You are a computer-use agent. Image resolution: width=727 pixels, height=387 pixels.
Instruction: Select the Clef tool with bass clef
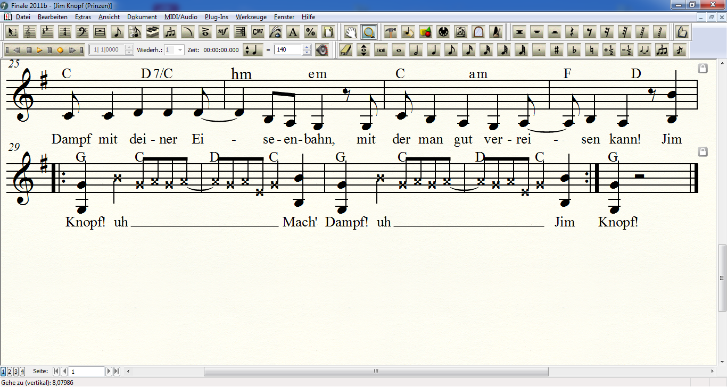tap(82, 32)
